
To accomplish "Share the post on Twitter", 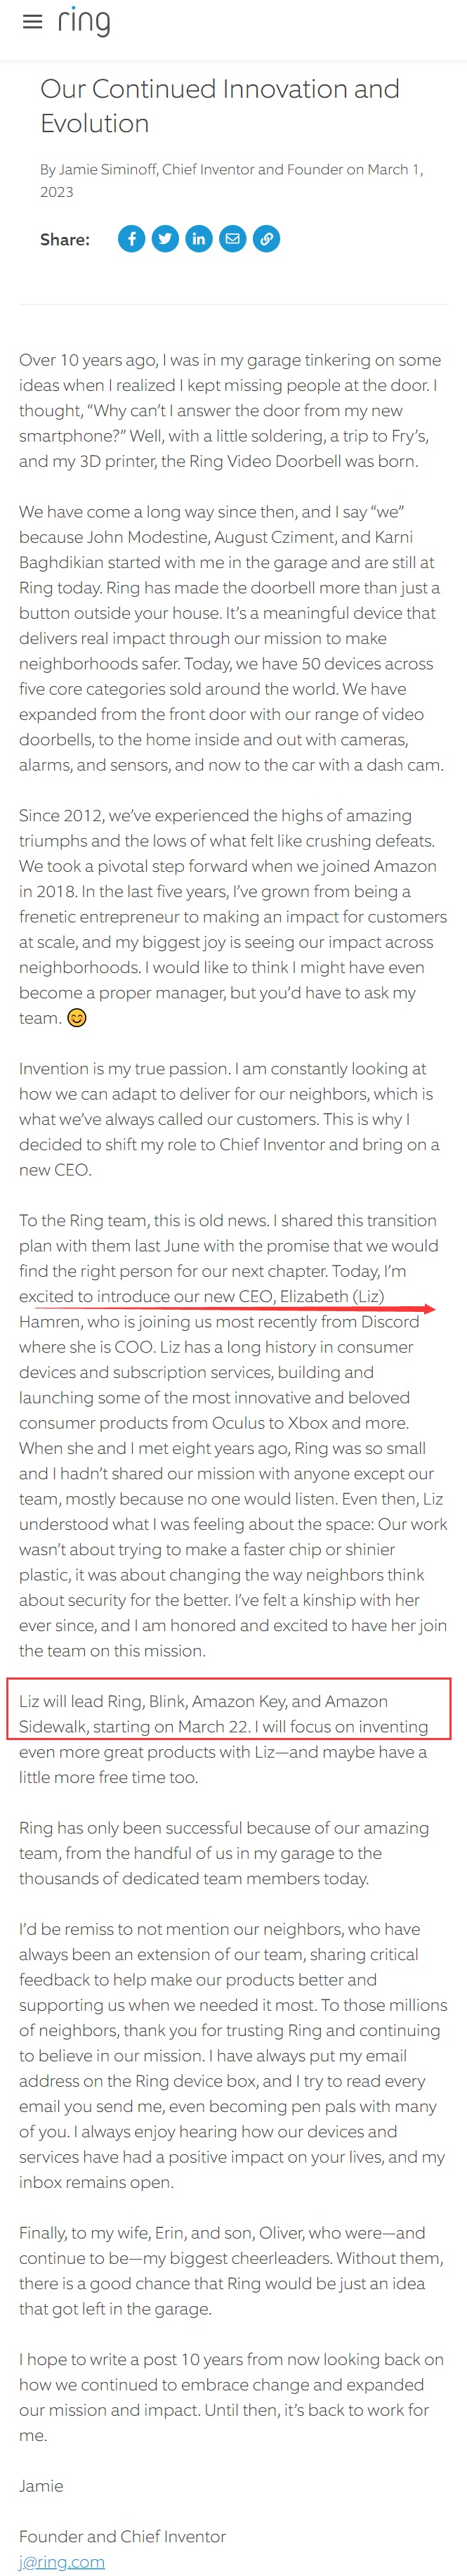I will pos(166,239).
